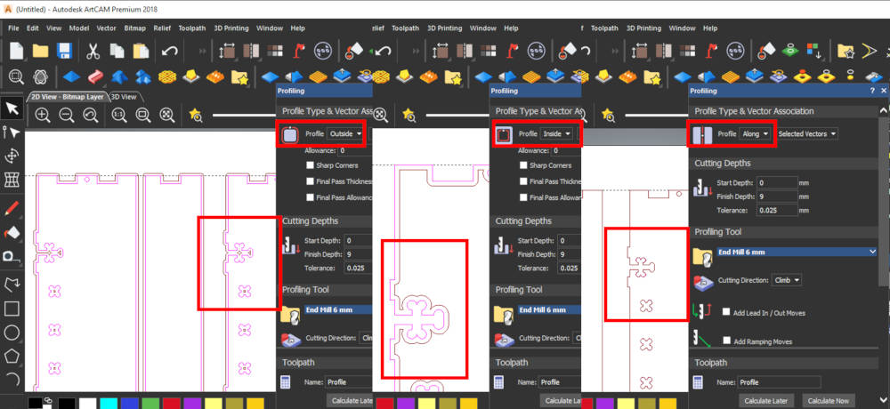Click the yellow arrowhead icon in top toolbar
The image size is (890, 409).
pos(869,51)
